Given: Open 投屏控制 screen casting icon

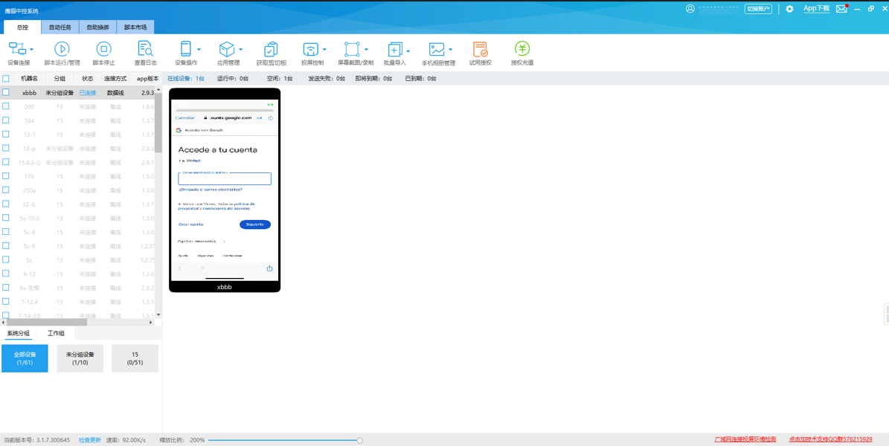Looking at the screenshot, I should 311,49.
